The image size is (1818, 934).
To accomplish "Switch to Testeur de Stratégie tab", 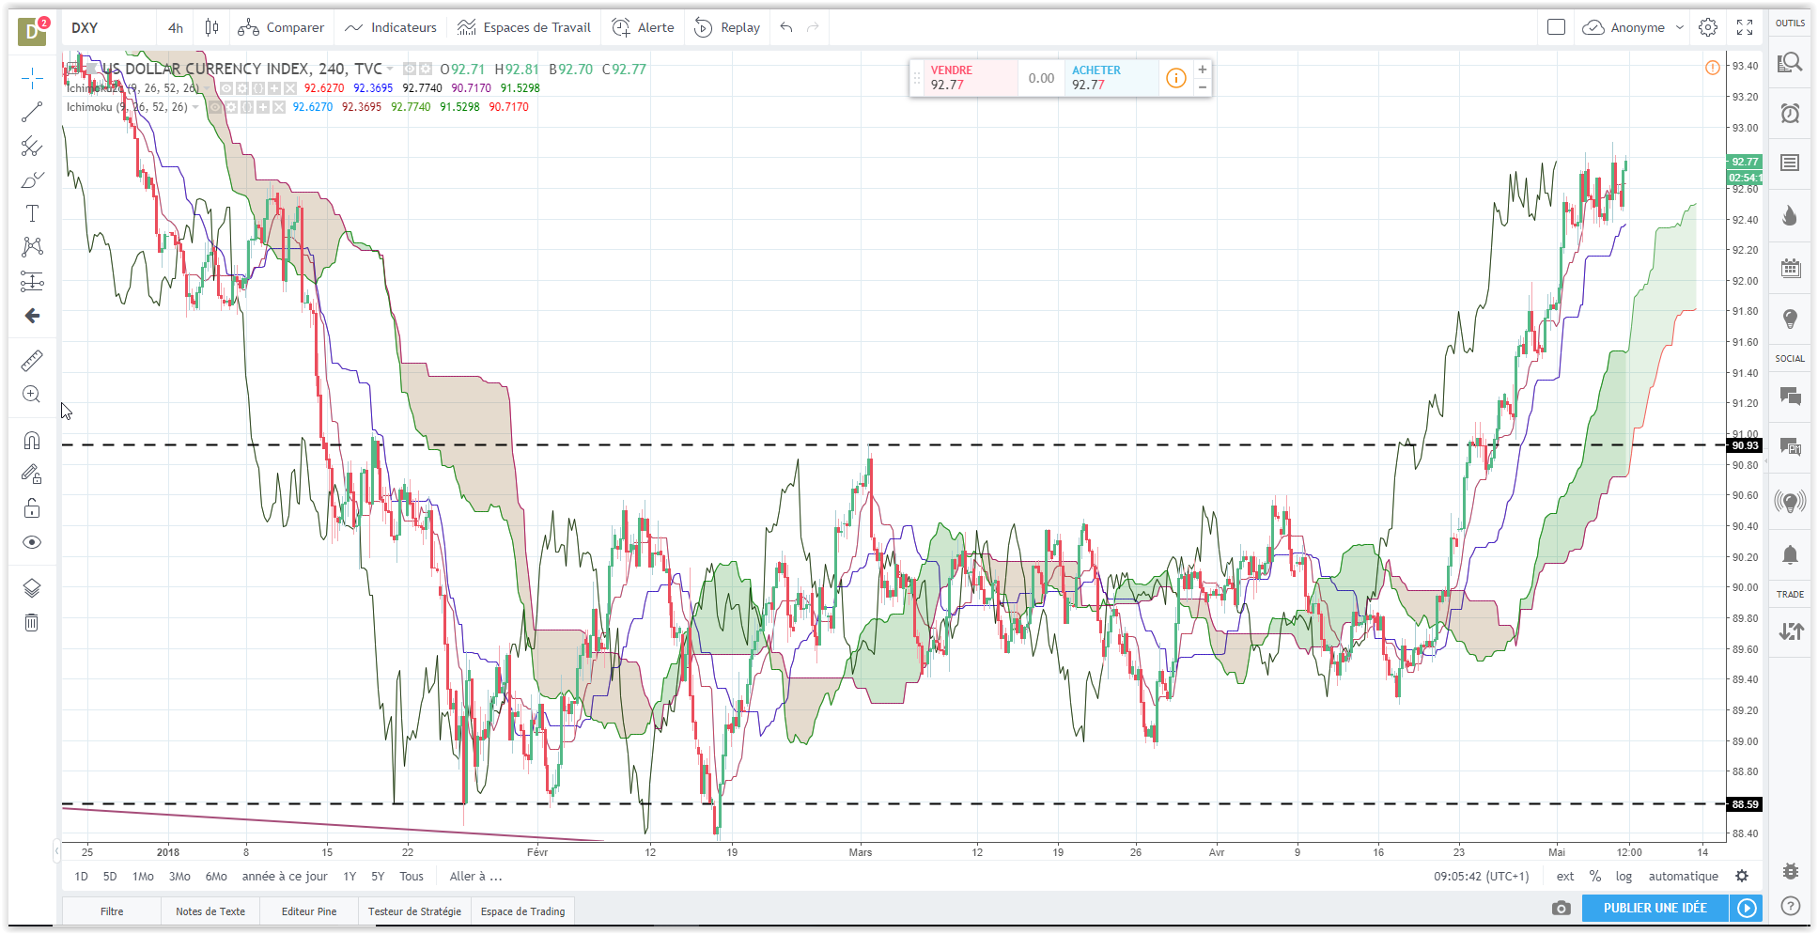I will pyautogui.click(x=414, y=911).
